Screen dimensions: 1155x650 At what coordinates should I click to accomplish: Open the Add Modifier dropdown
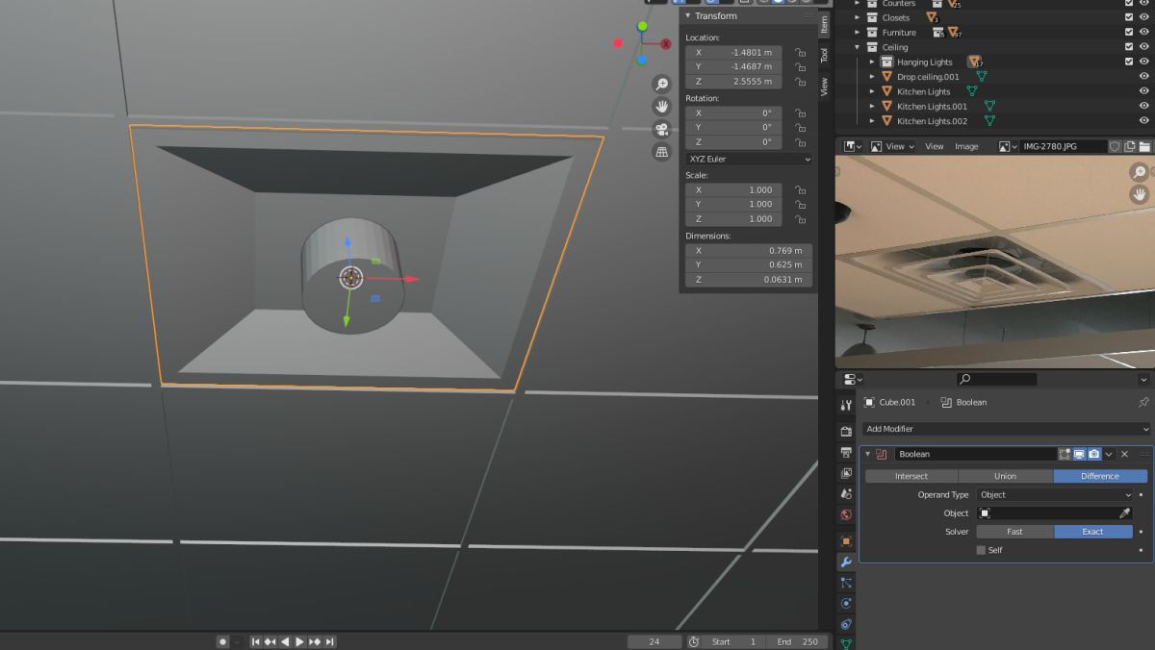pos(1006,429)
